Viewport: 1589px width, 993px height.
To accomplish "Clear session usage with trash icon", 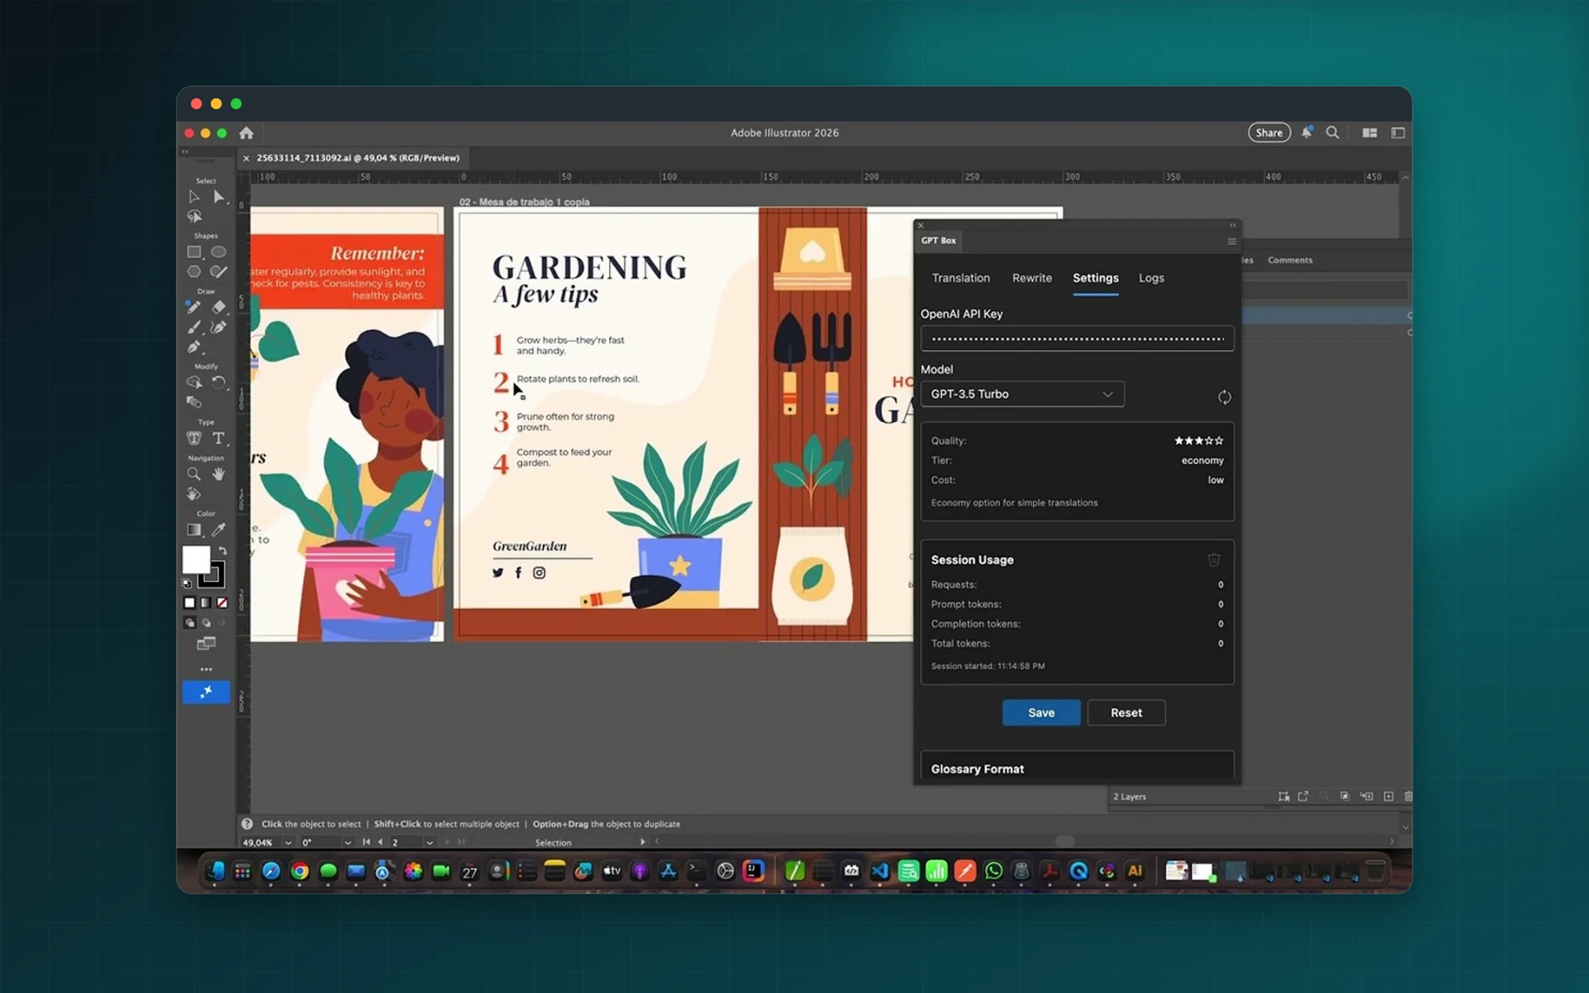I will tap(1213, 560).
